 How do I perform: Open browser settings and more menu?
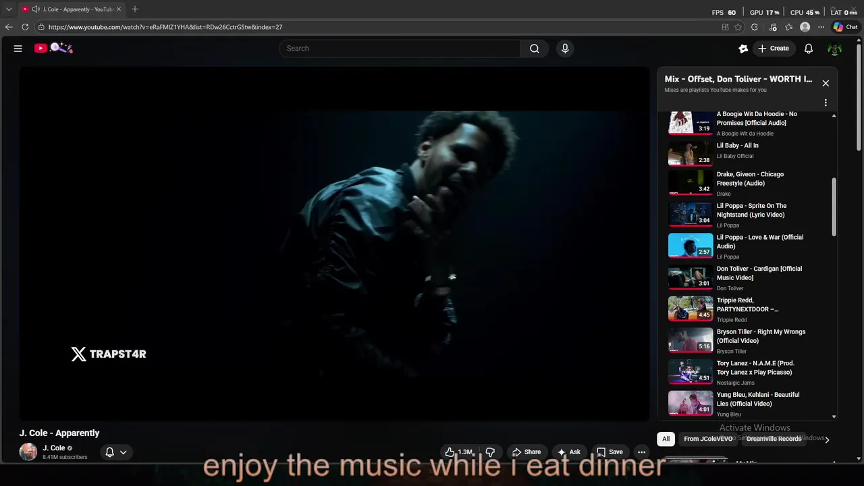[821, 27]
